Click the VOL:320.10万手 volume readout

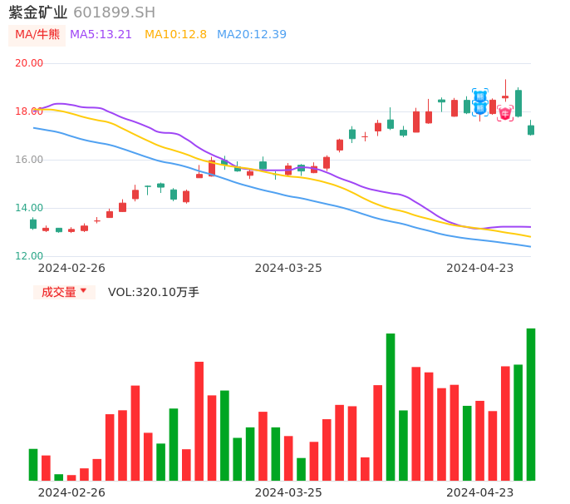[x=154, y=292]
